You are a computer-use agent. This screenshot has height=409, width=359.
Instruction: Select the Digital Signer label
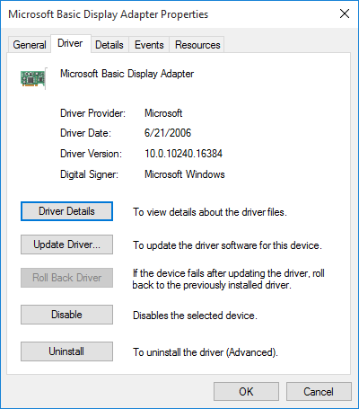click(89, 174)
